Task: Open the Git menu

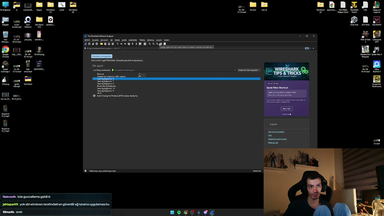Action: point(111,40)
